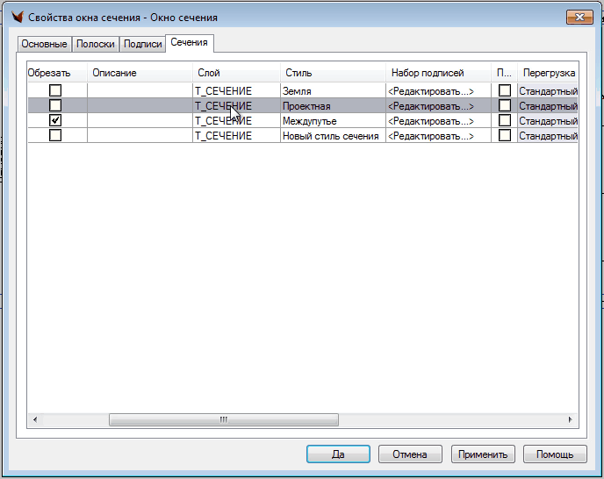Click the horizontal scrollbar right arrow
Viewport: 604px width, 479px height.
pos(570,419)
